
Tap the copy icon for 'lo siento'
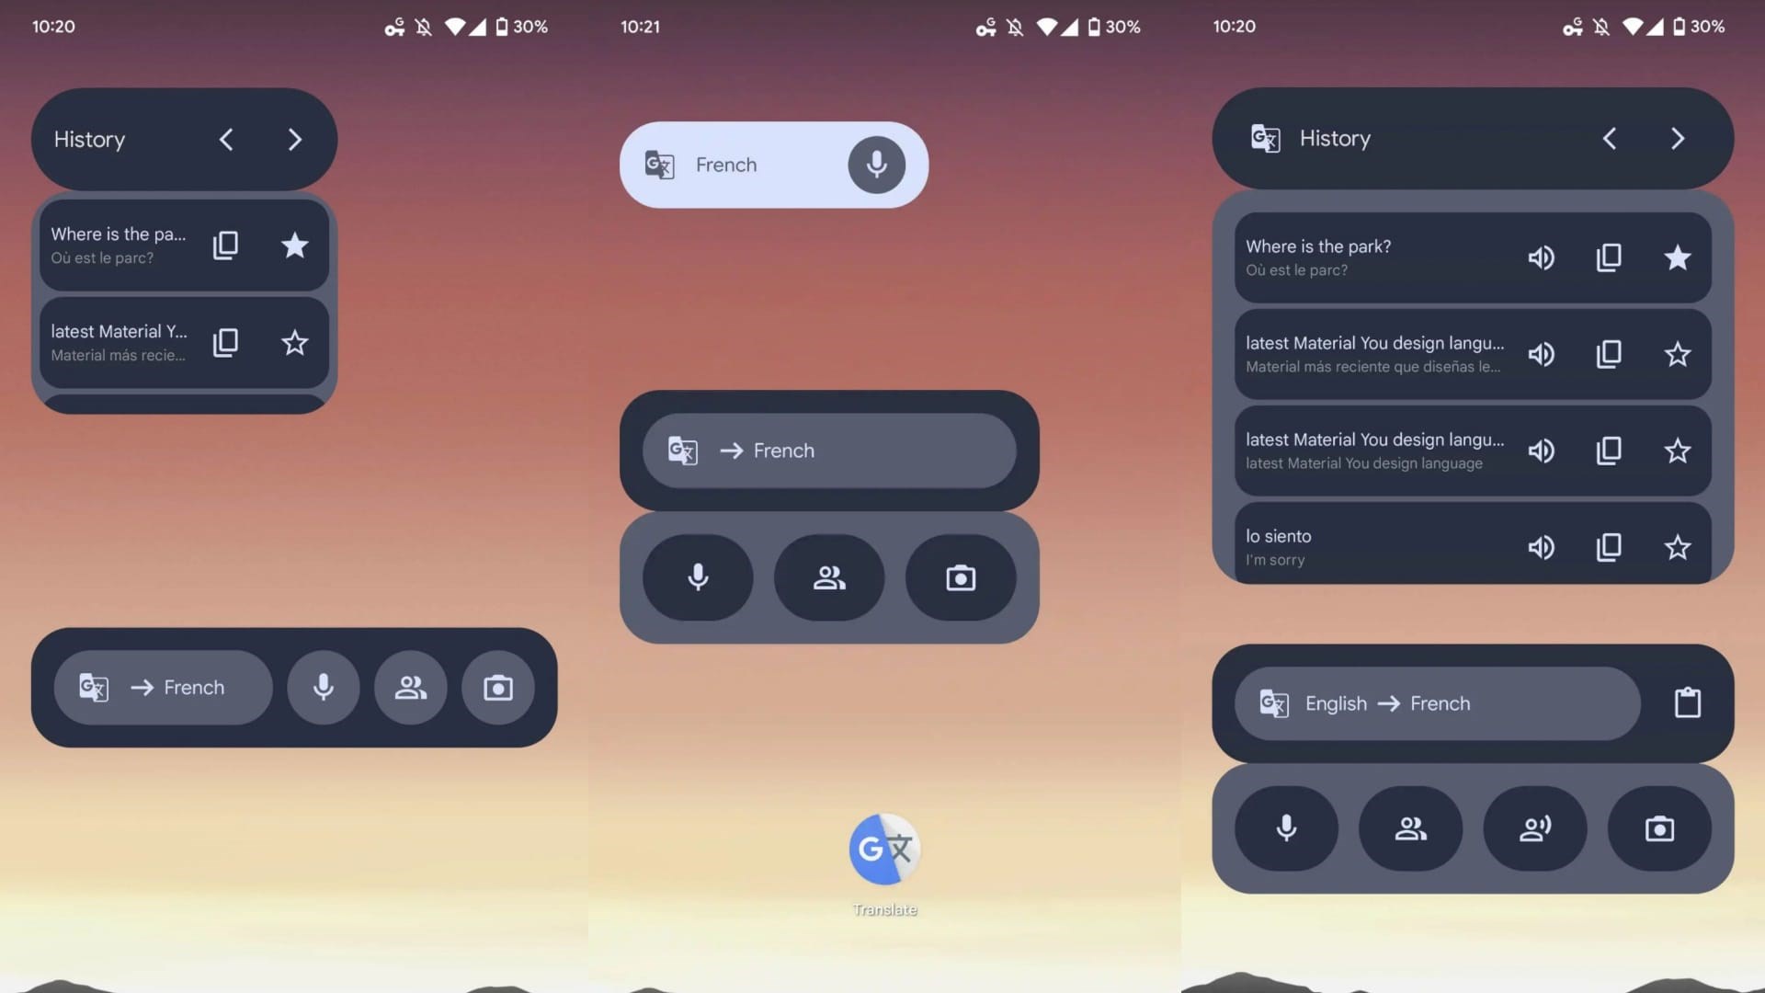tap(1609, 548)
